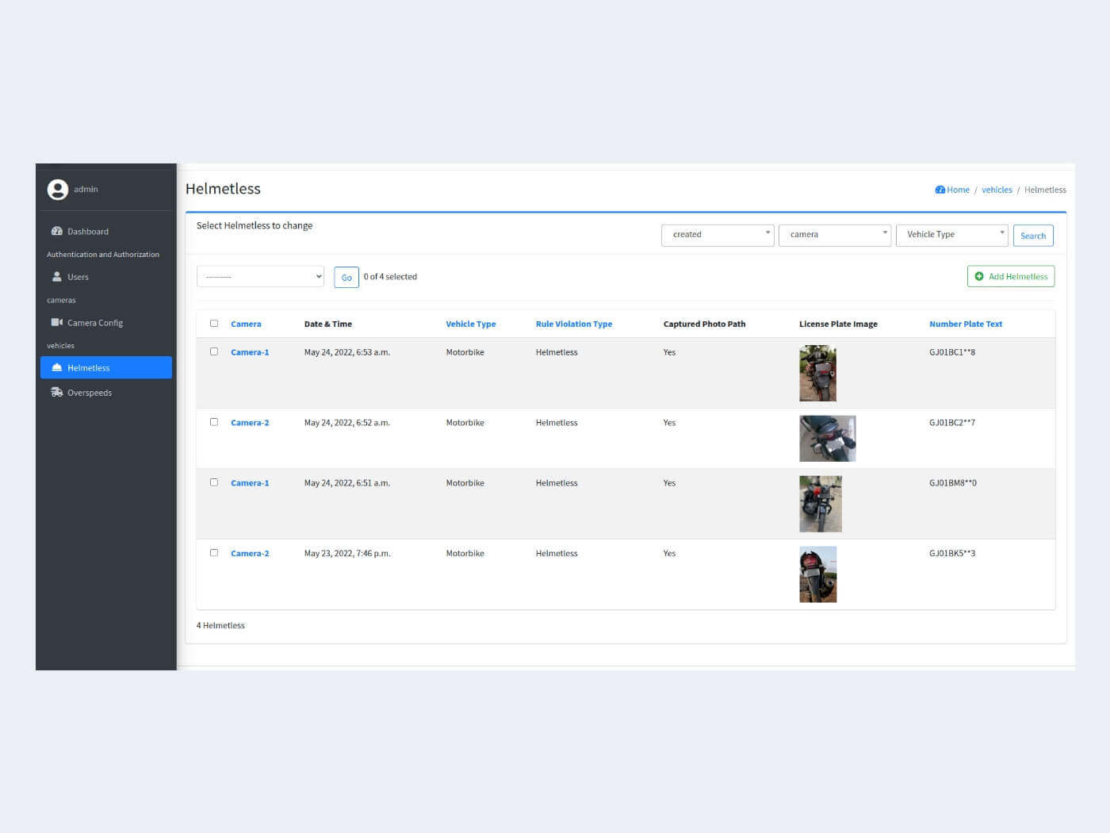Click the Users person icon in sidebar
1110x833 pixels.
click(57, 277)
